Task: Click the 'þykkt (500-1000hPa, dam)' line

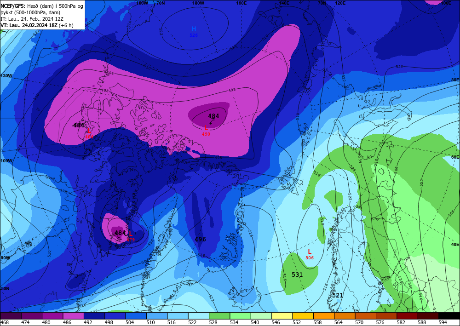Action: (x=30, y=12)
